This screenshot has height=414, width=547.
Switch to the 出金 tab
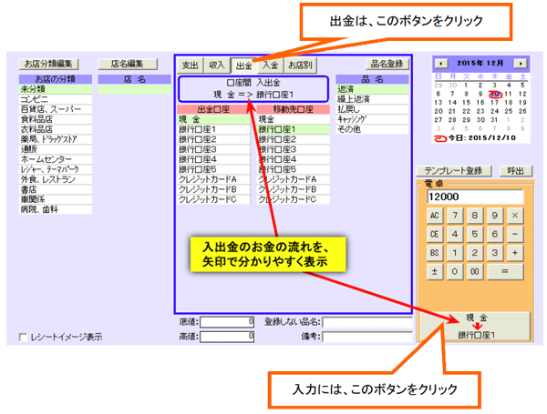click(x=243, y=66)
